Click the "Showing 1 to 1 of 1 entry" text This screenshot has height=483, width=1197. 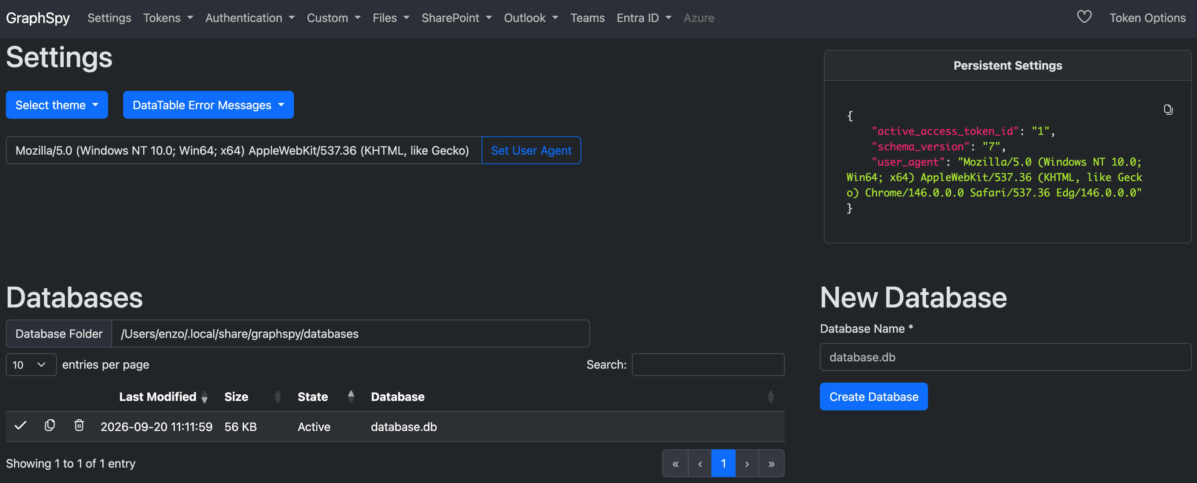(71, 464)
